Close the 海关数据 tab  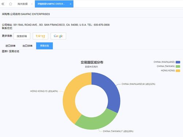[x=32, y=4]
